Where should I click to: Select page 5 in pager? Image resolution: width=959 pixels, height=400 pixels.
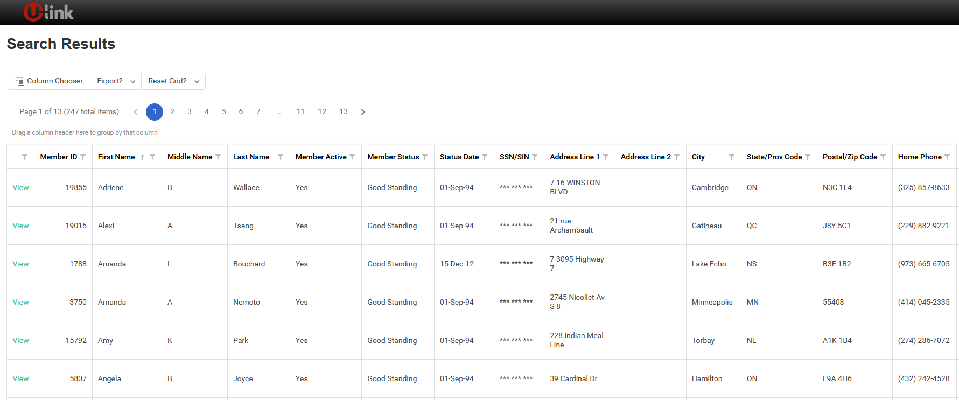pos(224,111)
